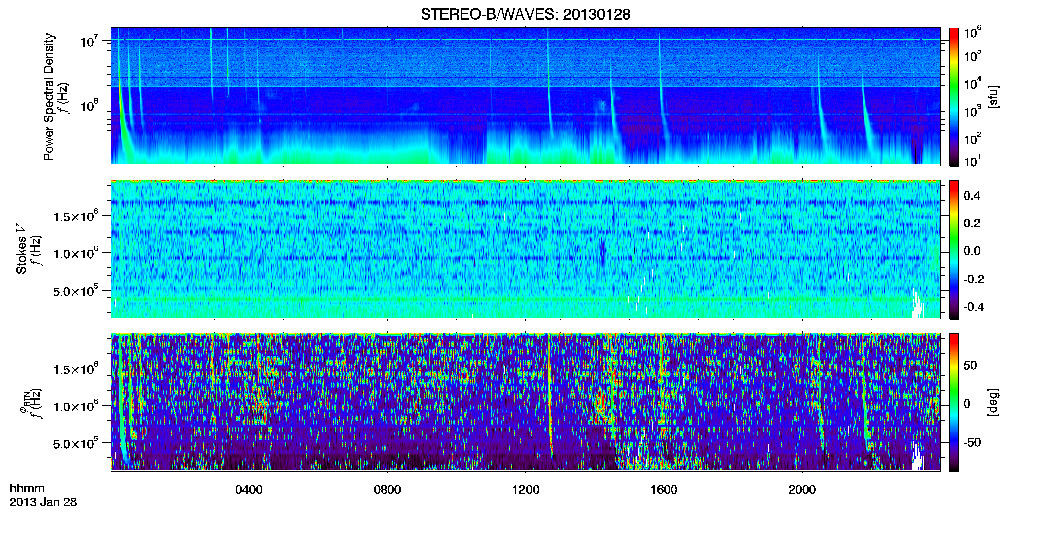Viewport: 1051px width, 541px height.
Task: Click the [deg] color bar unit label
Action: 994,402
